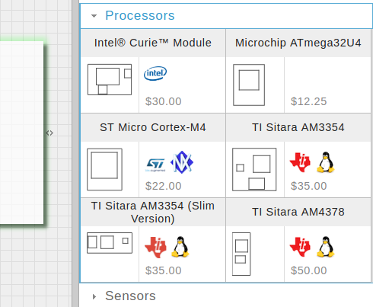Collapse the Processors section
Viewport: 373px width, 307px height.
click(x=94, y=16)
